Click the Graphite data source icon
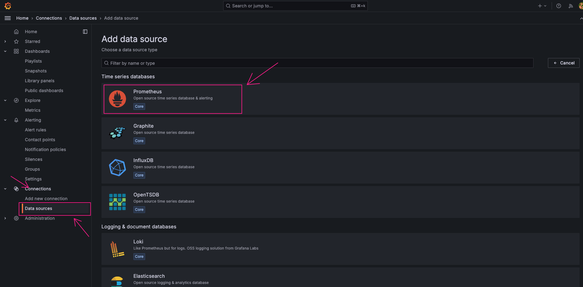Image resolution: width=583 pixels, height=287 pixels. click(117, 133)
